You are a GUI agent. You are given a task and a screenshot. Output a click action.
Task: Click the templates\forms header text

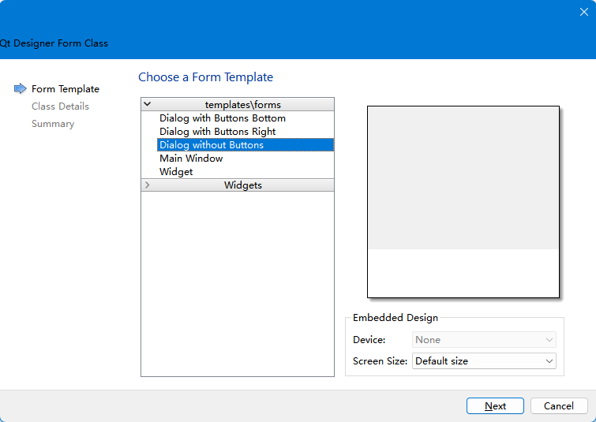point(243,104)
